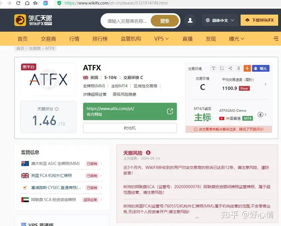Click the browser address bar URL
281x226 pixels.
[x=116, y=3]
